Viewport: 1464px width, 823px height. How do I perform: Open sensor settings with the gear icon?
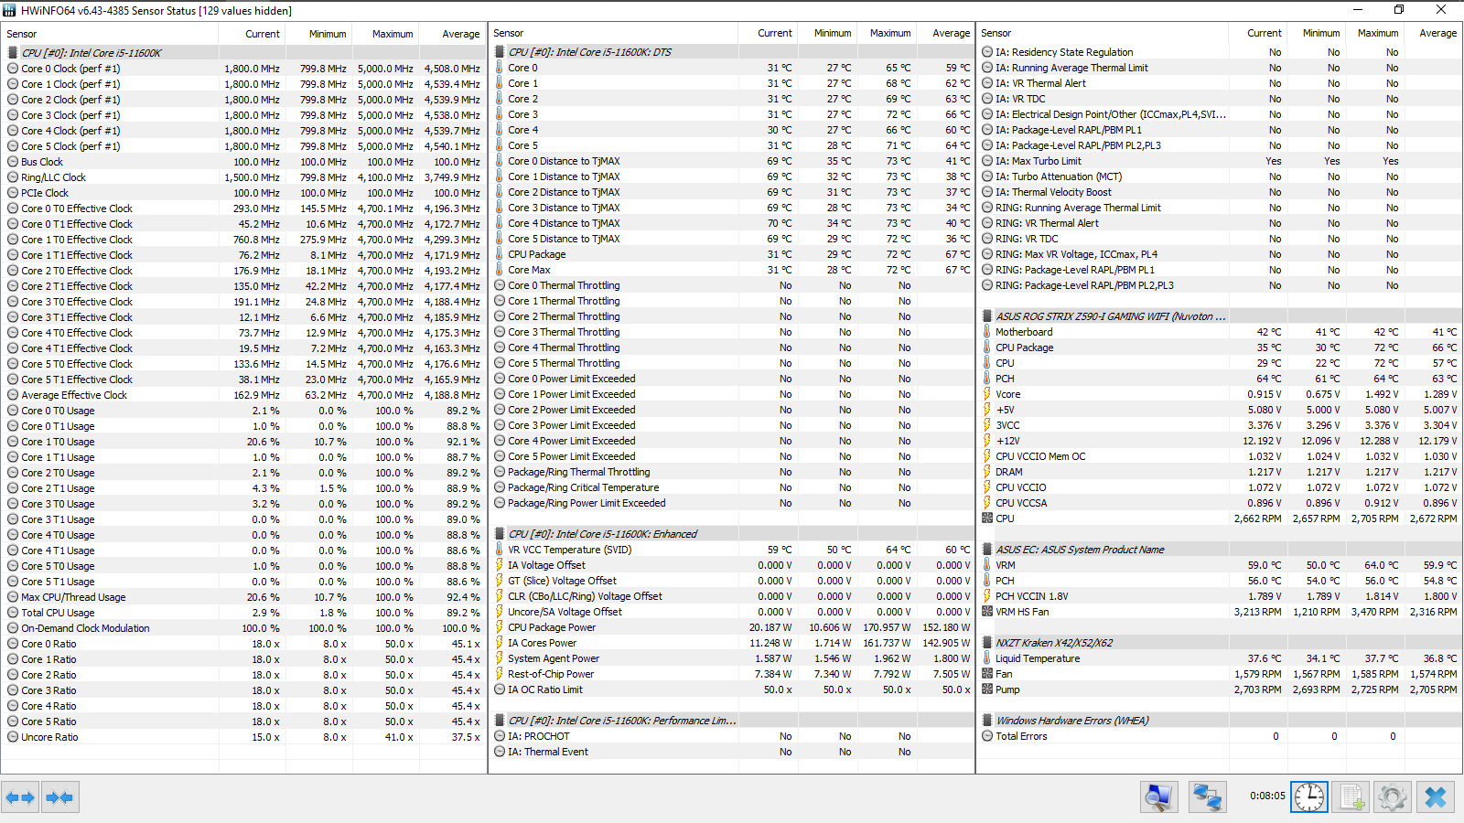click(x=1393, y=797)
